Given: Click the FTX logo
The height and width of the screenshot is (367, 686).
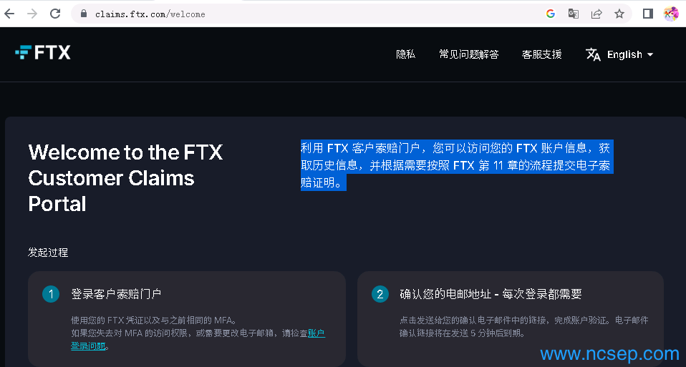Looking at the screenshot, I should click(43, 53).
